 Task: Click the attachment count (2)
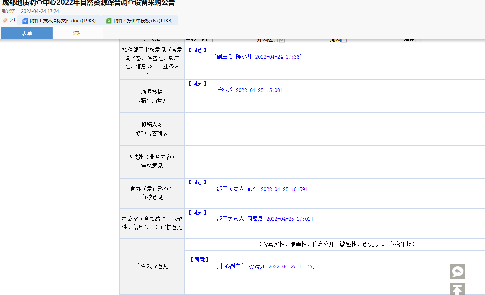point(12,20)
